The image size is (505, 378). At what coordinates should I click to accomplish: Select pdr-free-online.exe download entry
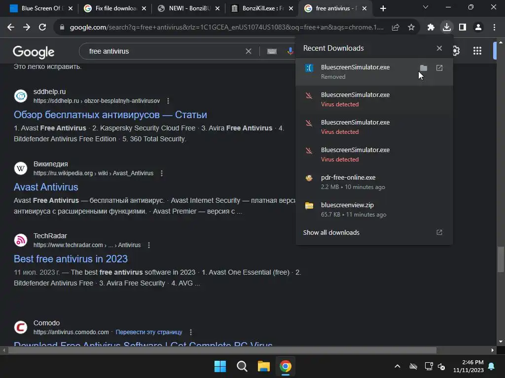pyautogui.click(x=374, y=182)
